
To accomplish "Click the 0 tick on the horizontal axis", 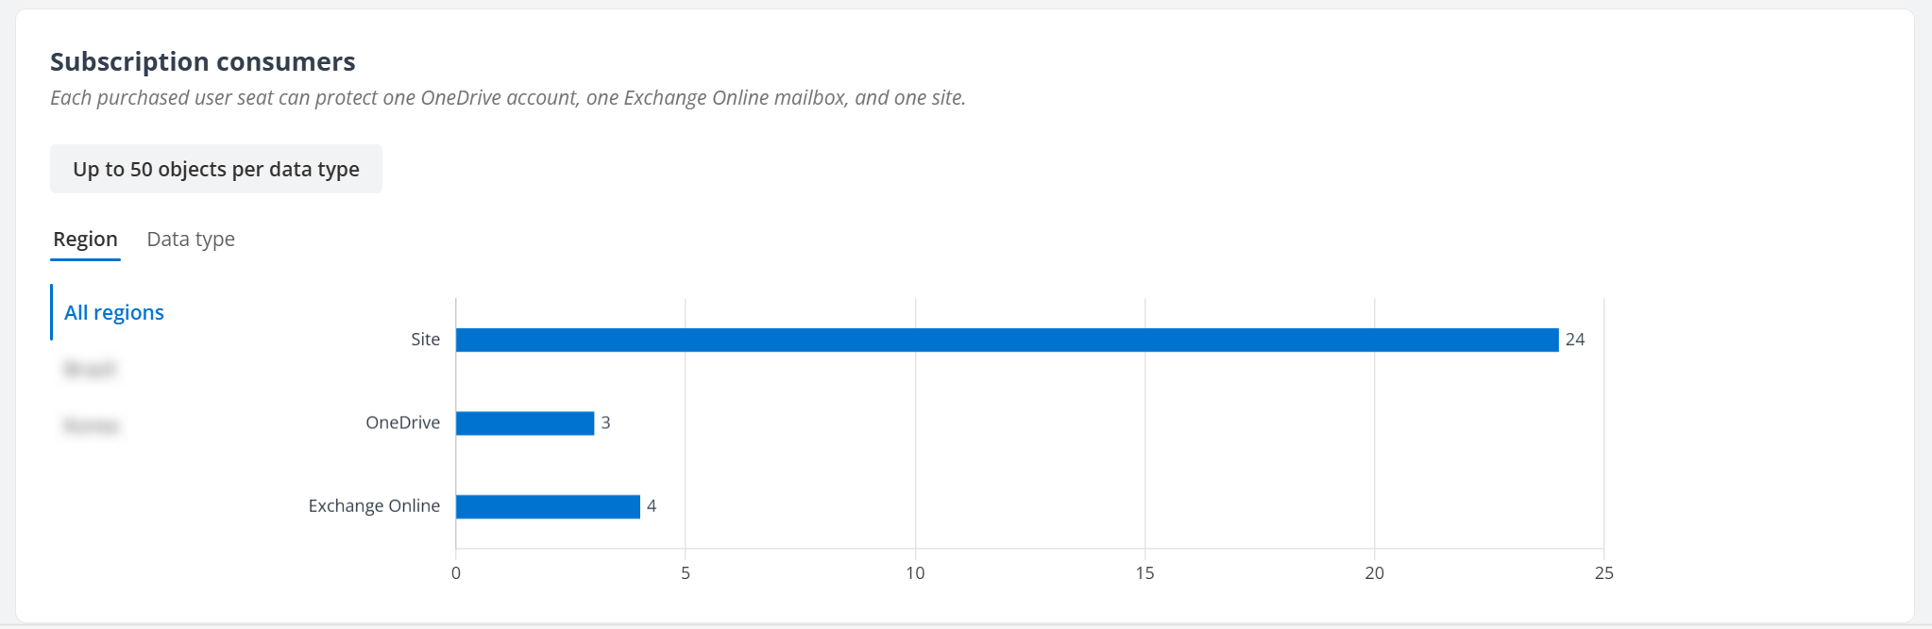I will tap(456, 573).
